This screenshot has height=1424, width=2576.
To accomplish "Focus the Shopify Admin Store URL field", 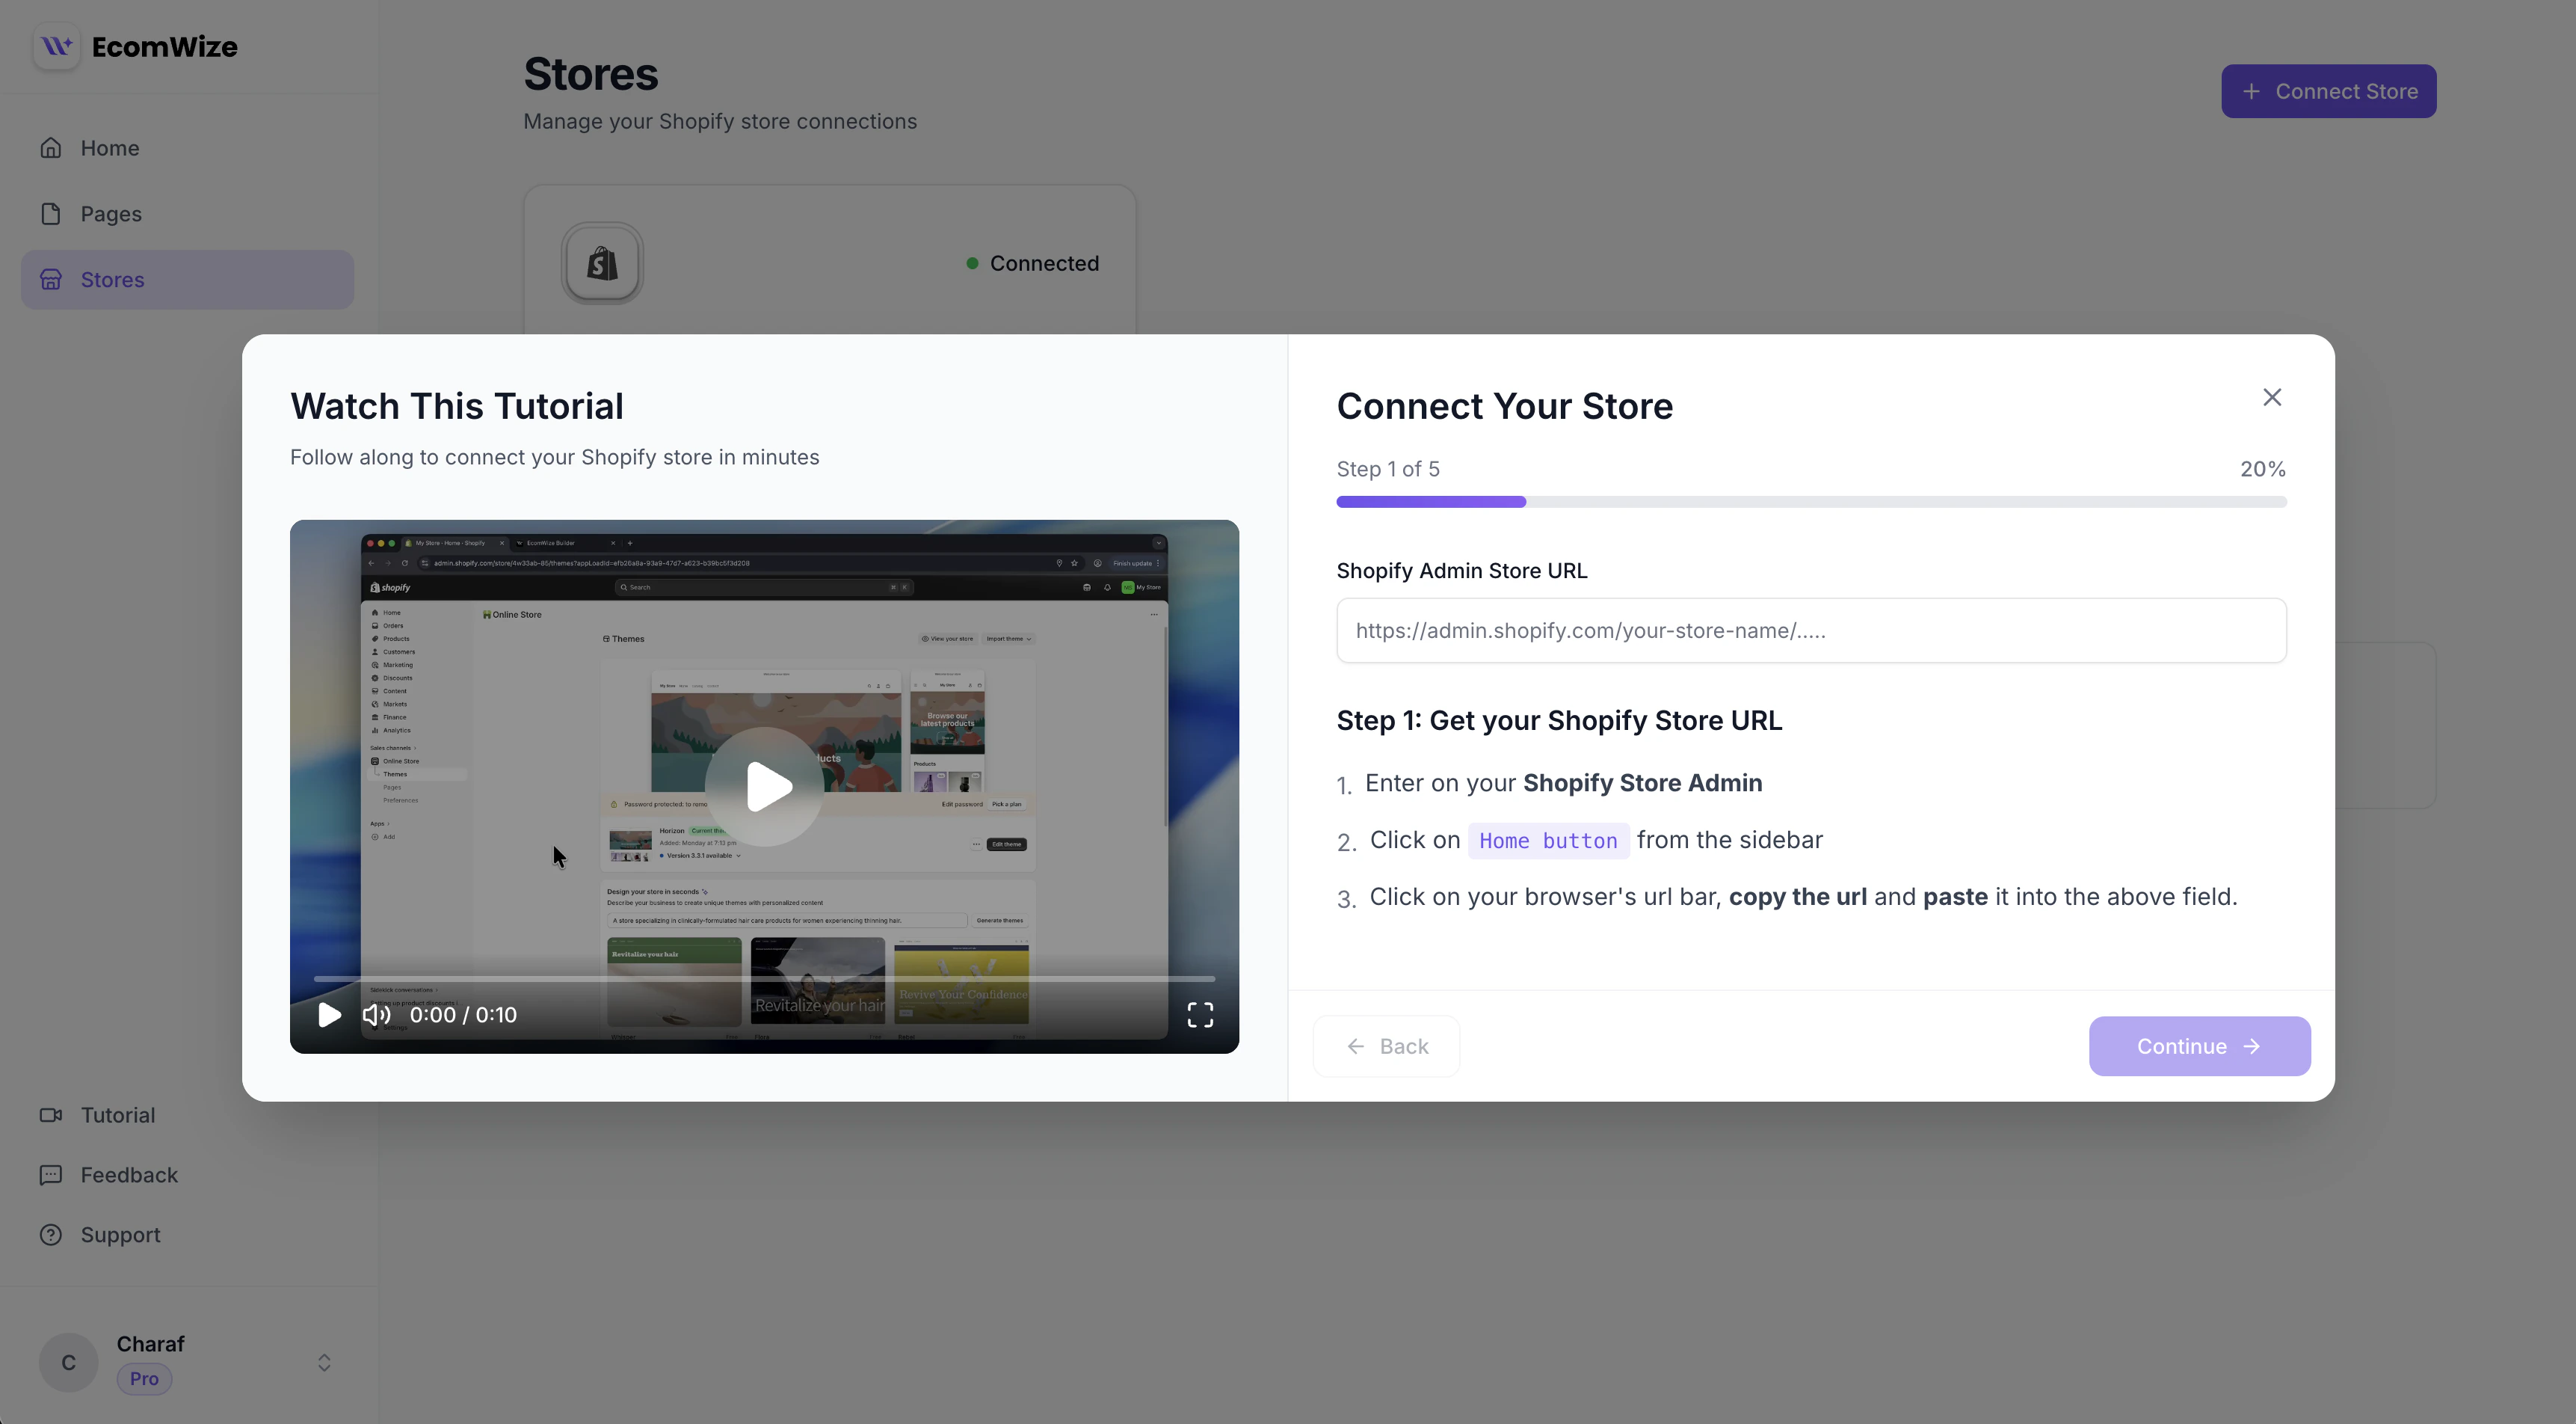I will click(x=1811, y=630).
